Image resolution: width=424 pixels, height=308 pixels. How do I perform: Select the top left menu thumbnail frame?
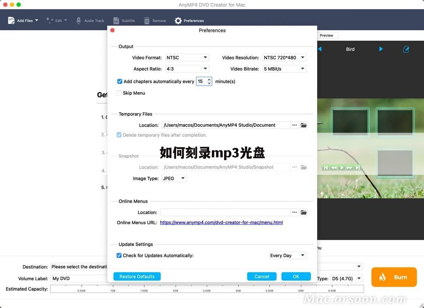[350, 122]
